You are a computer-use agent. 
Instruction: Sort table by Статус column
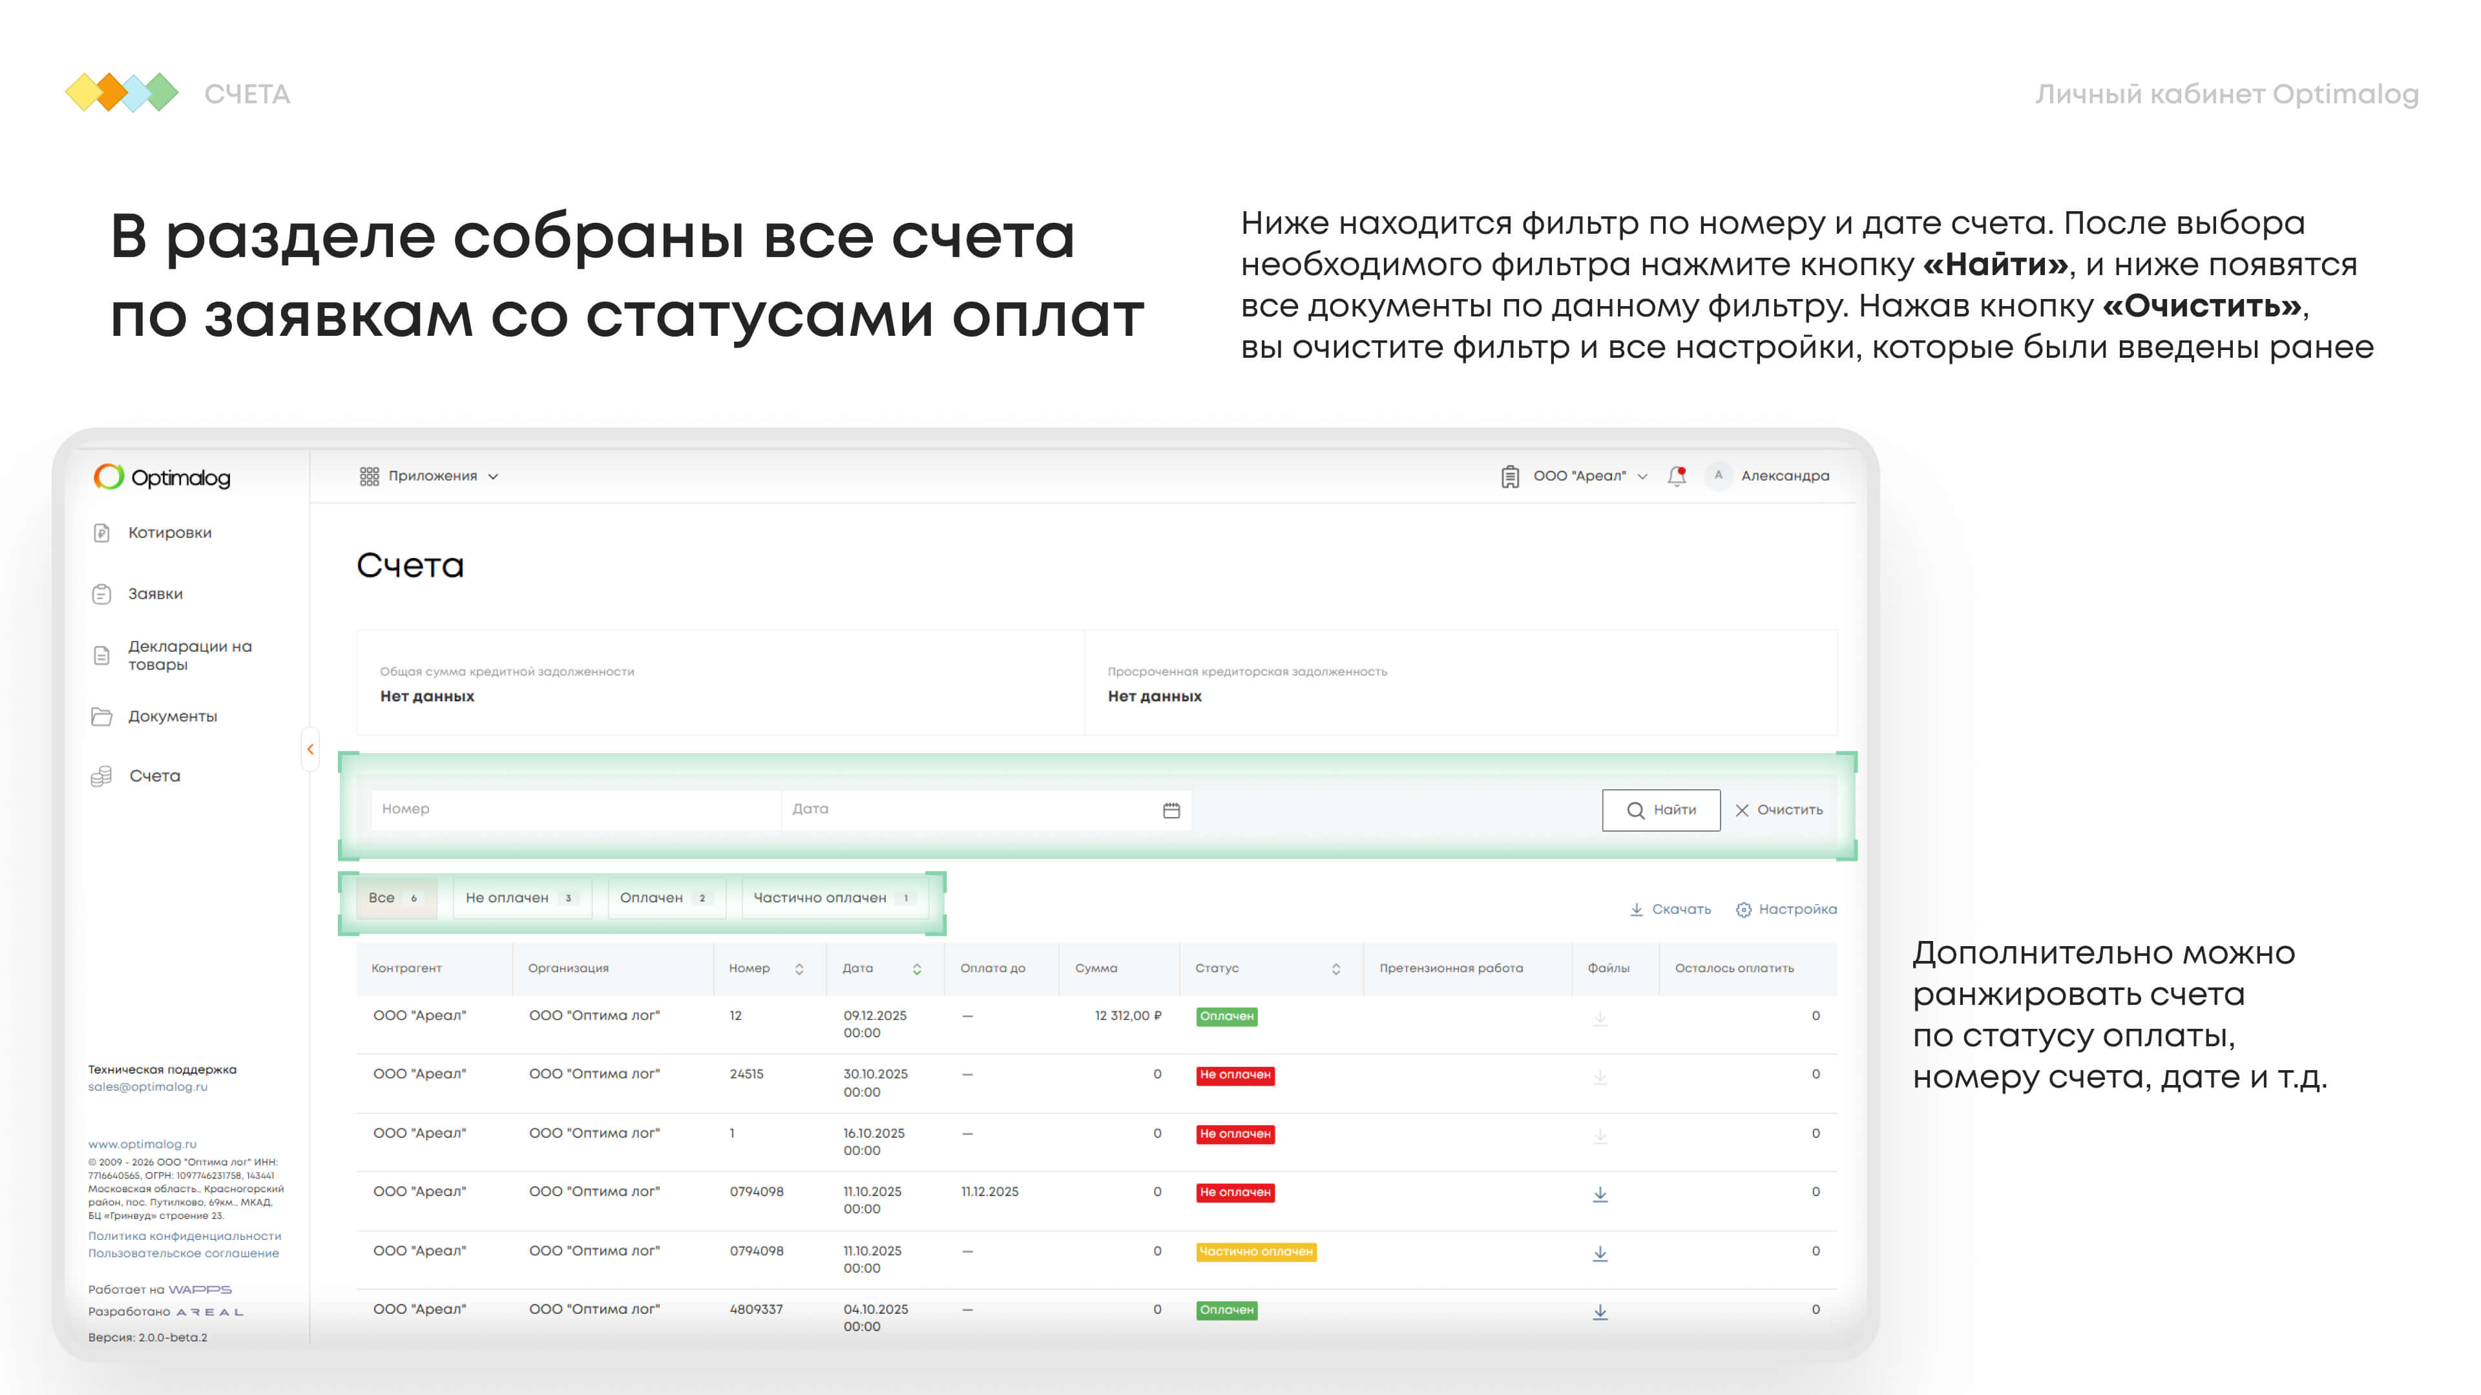click(x=1336, y=969)
